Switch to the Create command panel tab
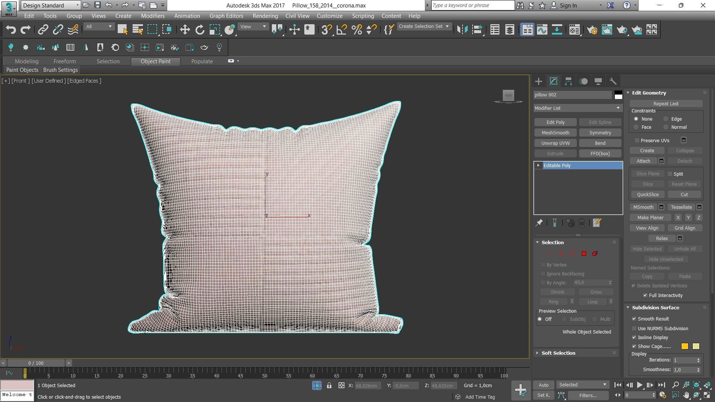Screen dimensions: 715x402 (x=538, y=81)
